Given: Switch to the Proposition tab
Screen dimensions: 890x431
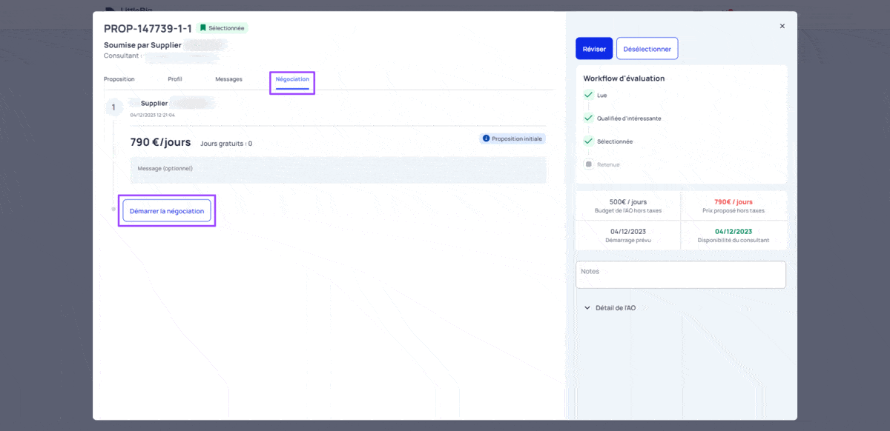Looking at the screenshot, I should 119,79.
